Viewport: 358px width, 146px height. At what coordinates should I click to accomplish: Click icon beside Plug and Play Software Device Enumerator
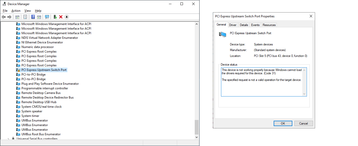pos(18,84)
